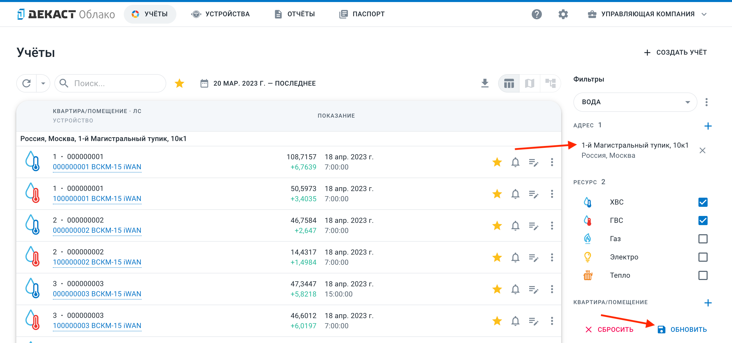This screenshot has height=343, width=732.
Task: Open filter options three-dot menu
Action: (706, 102)
